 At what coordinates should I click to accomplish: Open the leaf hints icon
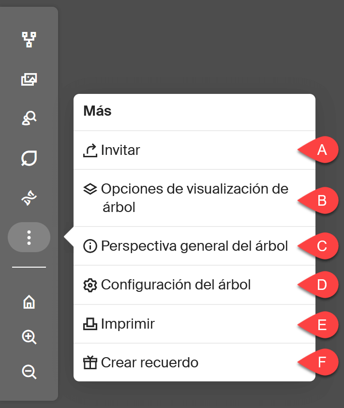(x=29, y=158)
